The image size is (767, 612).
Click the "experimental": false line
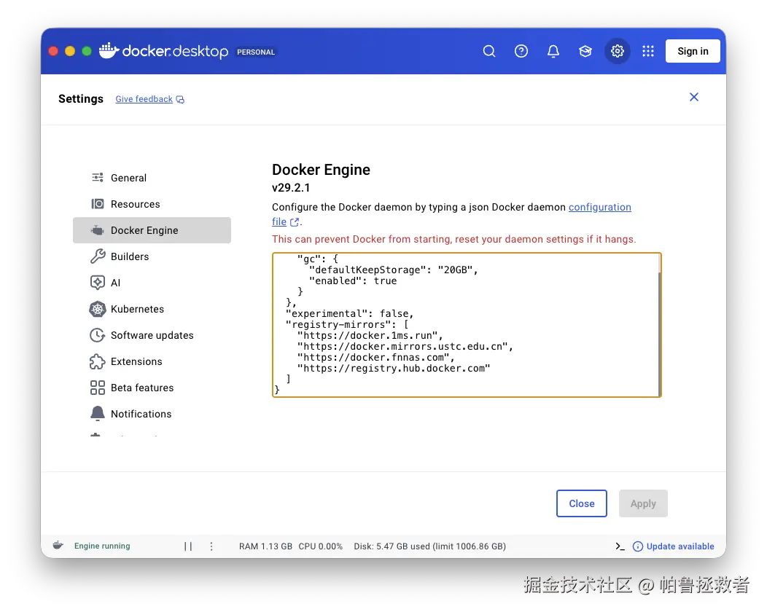coord(350,314)
